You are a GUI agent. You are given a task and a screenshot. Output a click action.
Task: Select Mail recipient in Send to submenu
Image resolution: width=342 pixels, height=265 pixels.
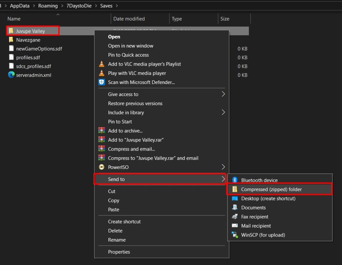(x=256, y=226)
